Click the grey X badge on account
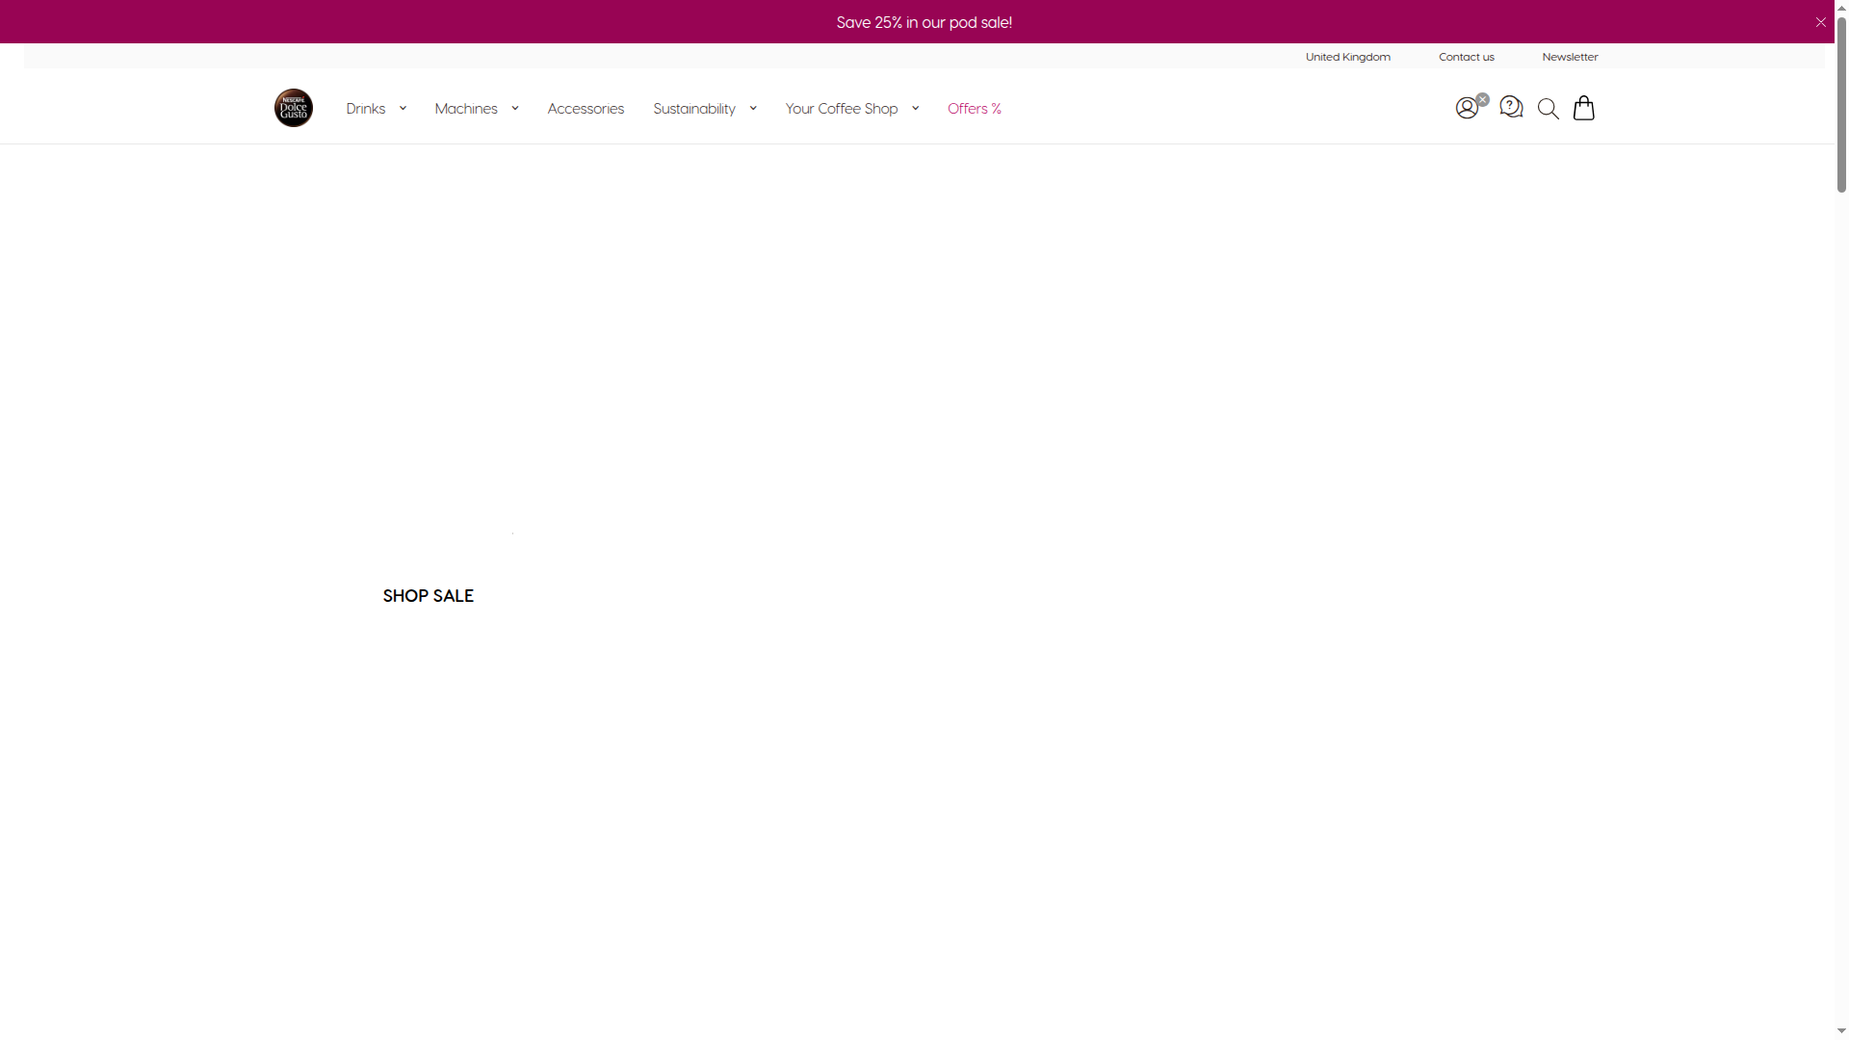Image resolution: width=1849 pixels, height=1040 pixels. (x=1482, y=99)
